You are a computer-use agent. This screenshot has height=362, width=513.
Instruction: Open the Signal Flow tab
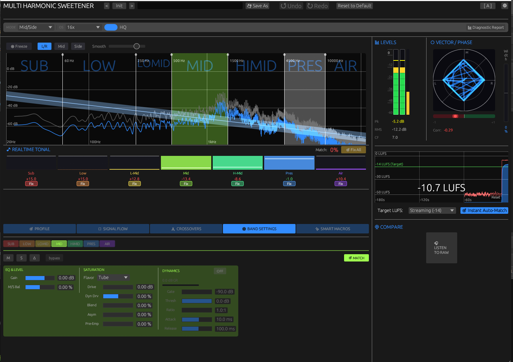113,229
